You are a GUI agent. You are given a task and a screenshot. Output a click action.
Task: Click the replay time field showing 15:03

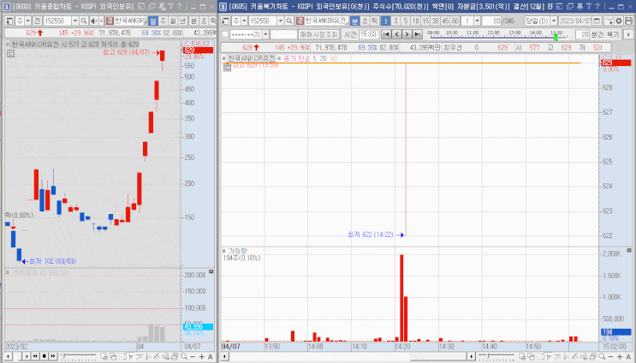(369, 34)
